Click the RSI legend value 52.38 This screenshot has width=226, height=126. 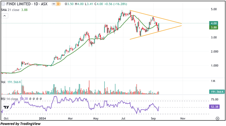click(24, 99)
